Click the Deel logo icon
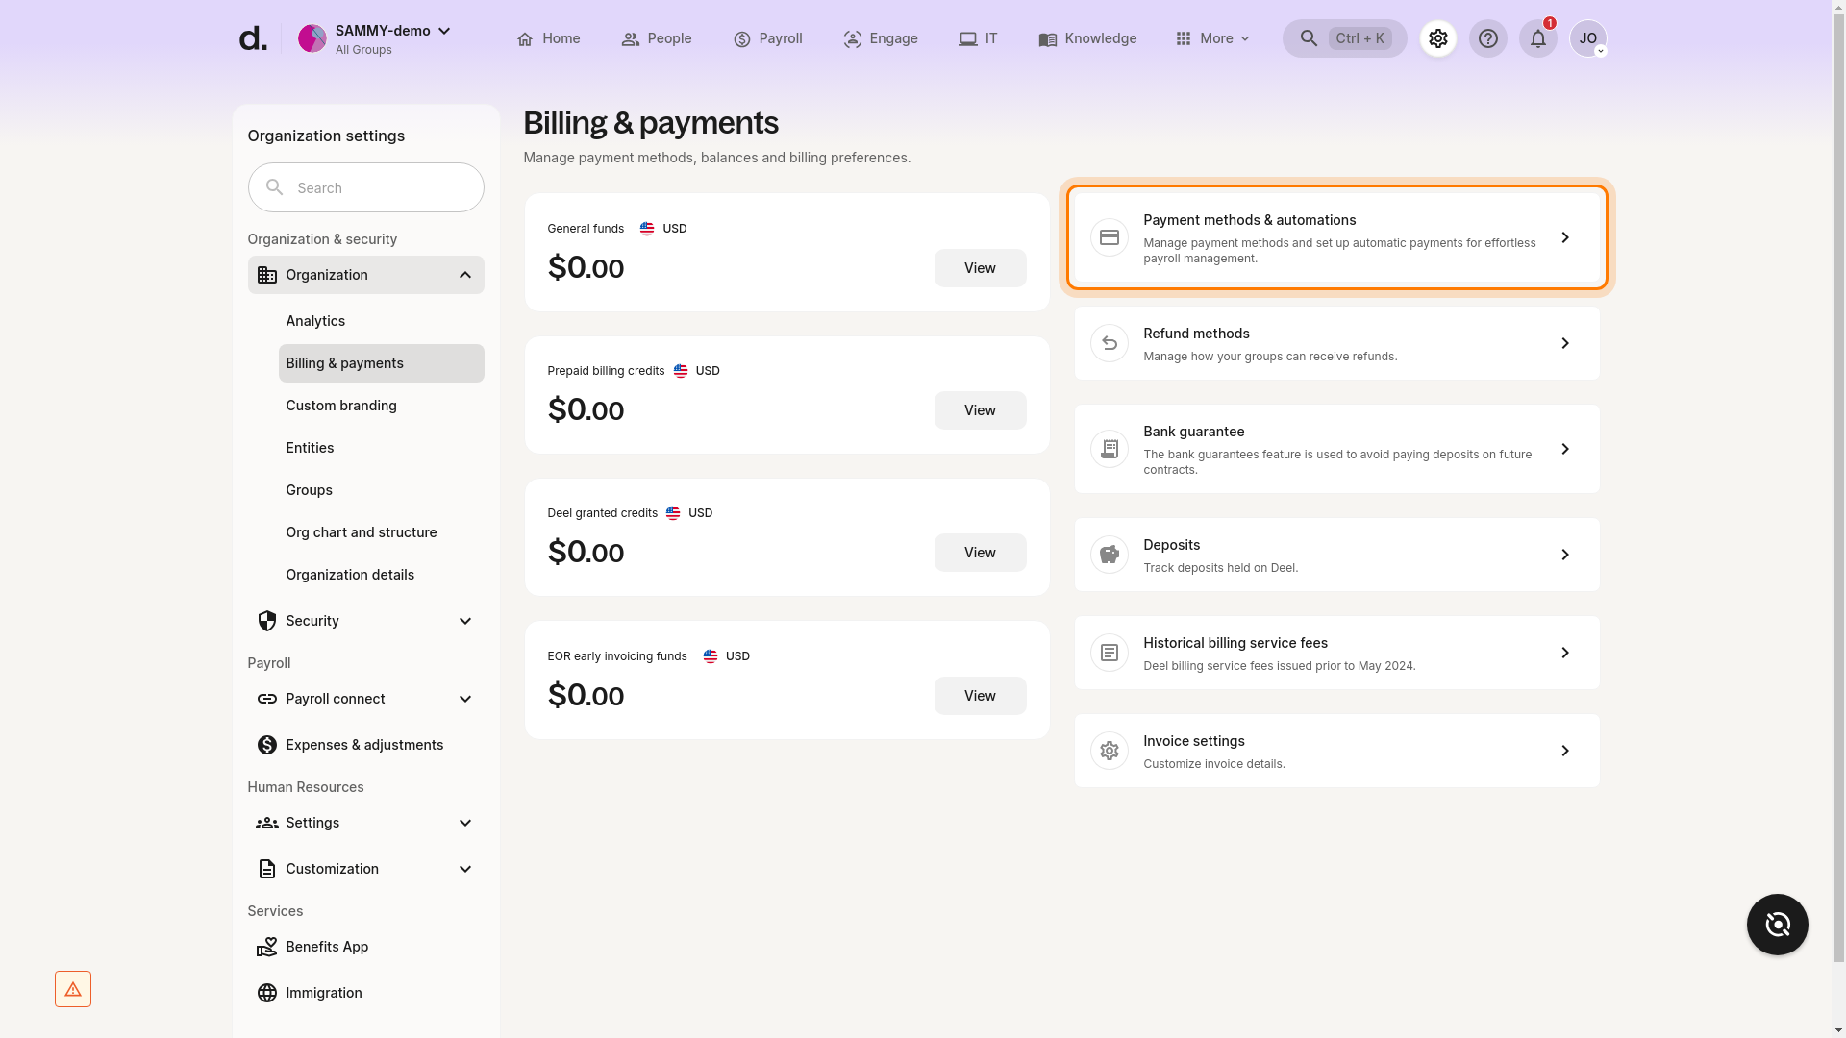1846x1038 pixels. (x=253, y=38)
